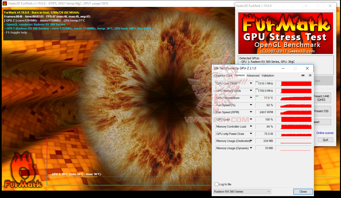Open the Validation tab

tap(267, 75)
